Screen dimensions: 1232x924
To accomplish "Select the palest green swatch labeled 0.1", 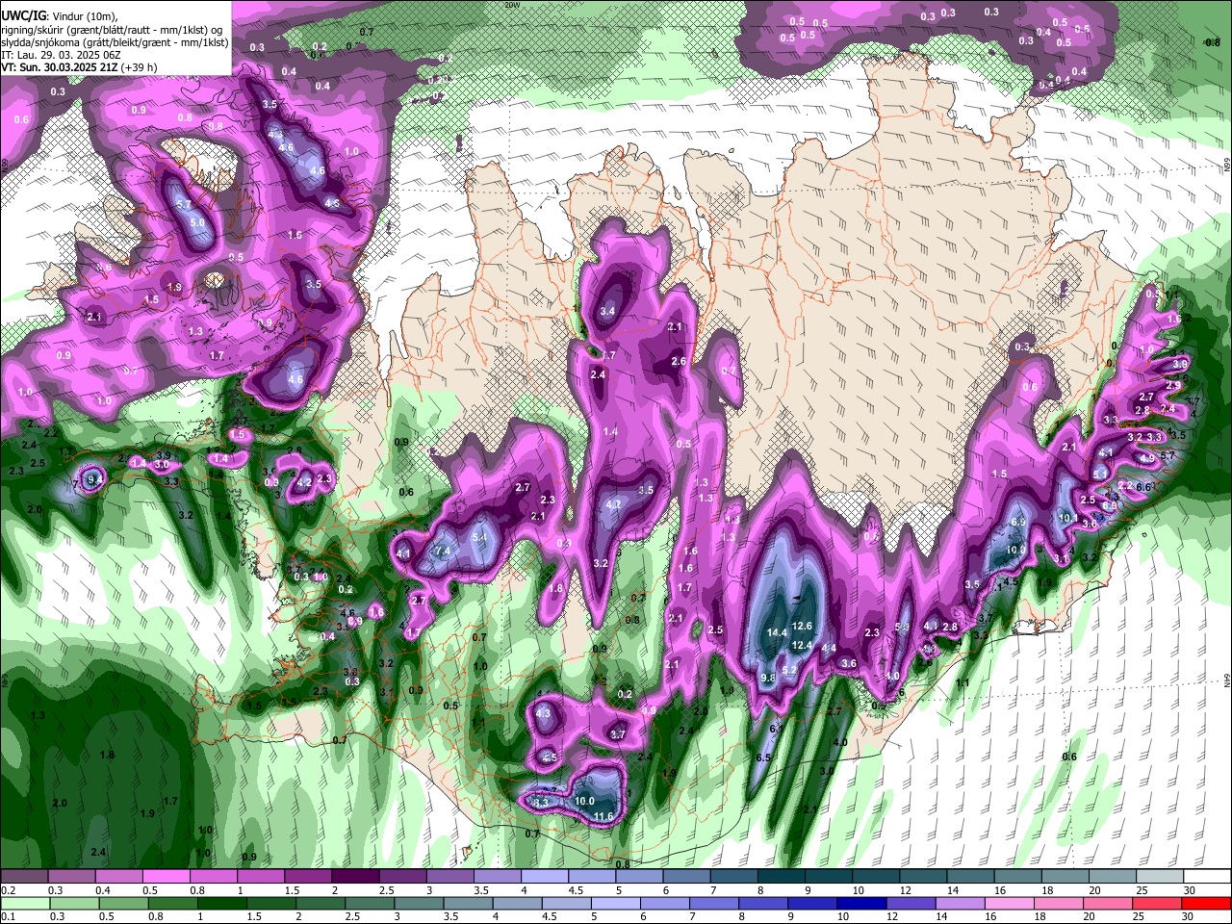I will pos(26,904).
